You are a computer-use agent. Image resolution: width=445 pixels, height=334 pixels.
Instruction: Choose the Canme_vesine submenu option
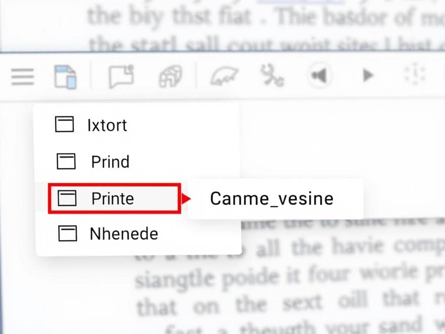[272, 199]
